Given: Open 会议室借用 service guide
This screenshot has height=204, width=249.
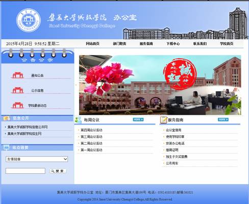Looking at the screenshot, I should coord(173,130).
